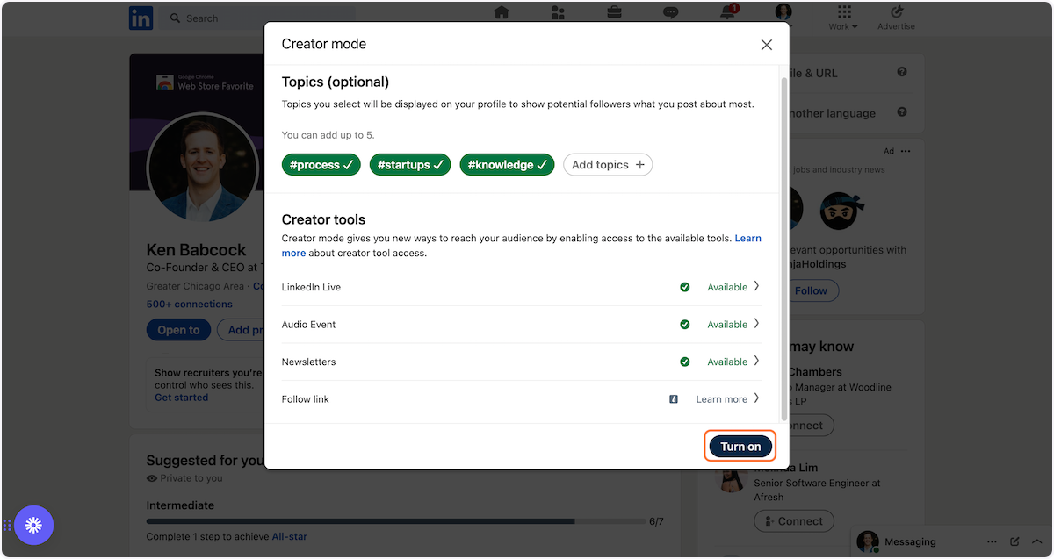
Task: Click the Follow link info icon
Action: (x=674, y=399)
